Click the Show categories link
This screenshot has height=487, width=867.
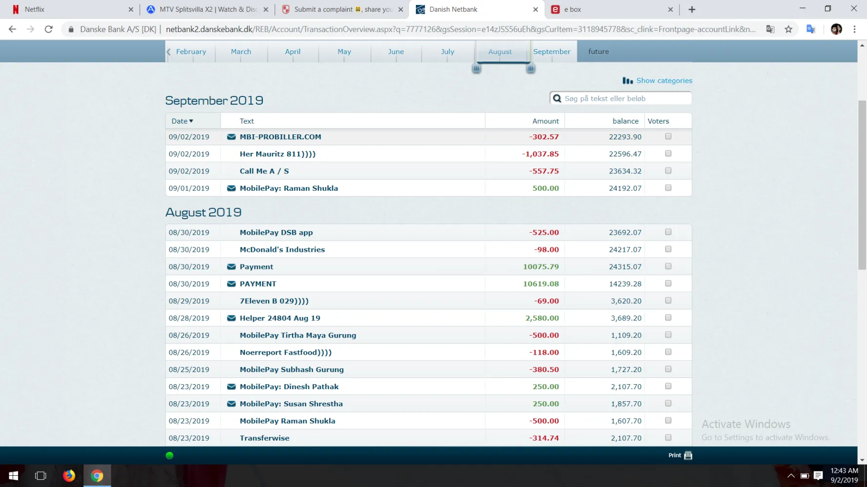coord(664,81)
